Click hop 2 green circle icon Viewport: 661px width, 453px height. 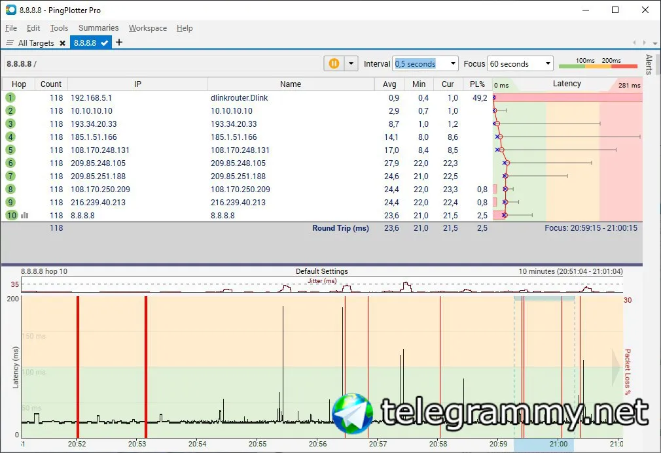tap(10, 110)
